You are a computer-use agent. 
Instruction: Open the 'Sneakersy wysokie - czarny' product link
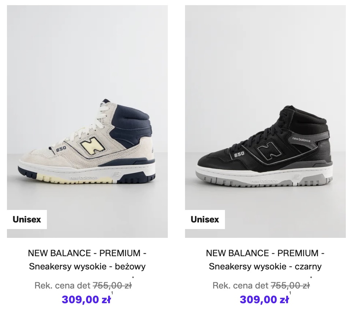tap(265, 266)
